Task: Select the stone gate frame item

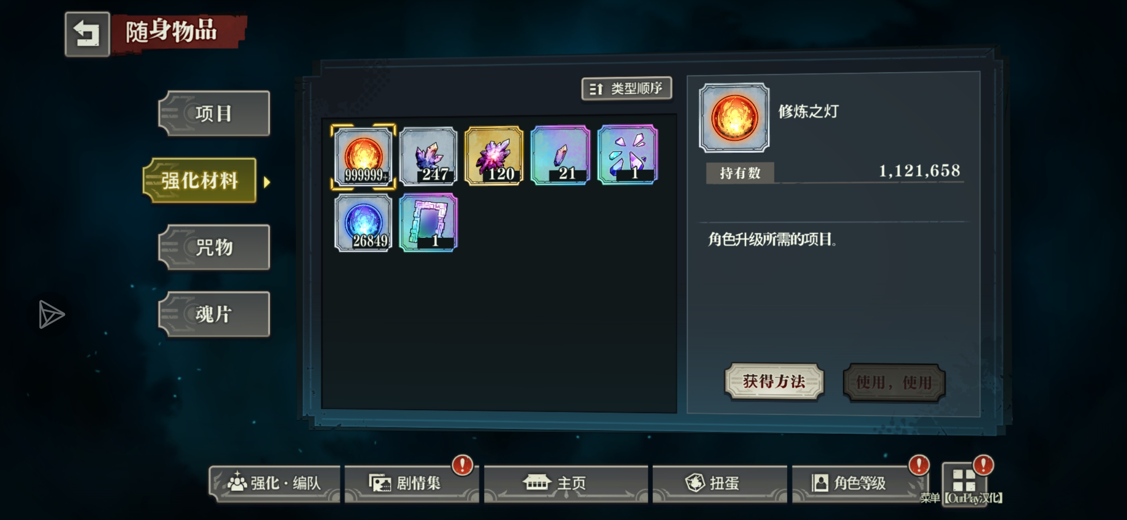Action: pos(428,222)
